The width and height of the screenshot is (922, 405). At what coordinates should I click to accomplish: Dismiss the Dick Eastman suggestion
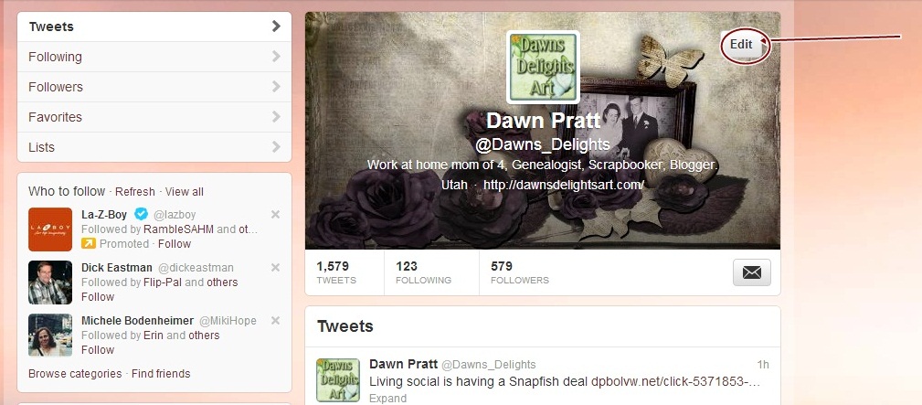pos(275,267)
